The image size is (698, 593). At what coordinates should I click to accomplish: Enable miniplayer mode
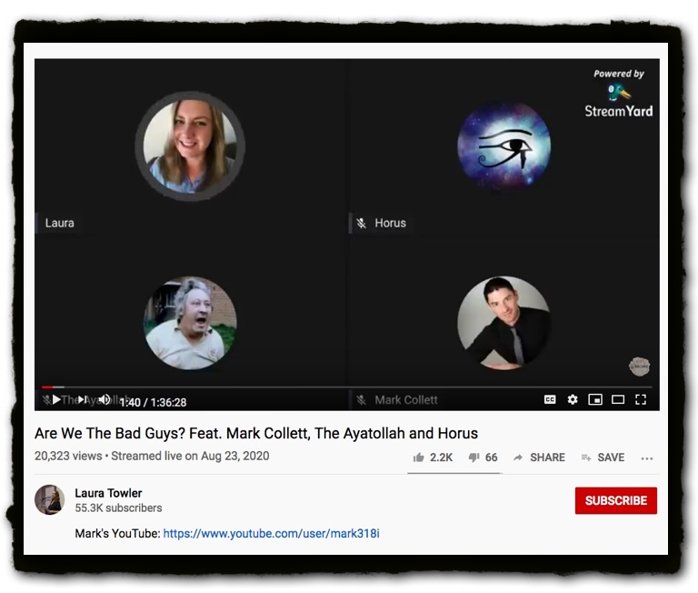tap(595, 399)
